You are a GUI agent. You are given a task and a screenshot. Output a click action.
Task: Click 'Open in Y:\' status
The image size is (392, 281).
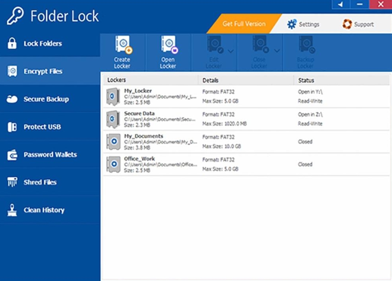coord(310,92)
